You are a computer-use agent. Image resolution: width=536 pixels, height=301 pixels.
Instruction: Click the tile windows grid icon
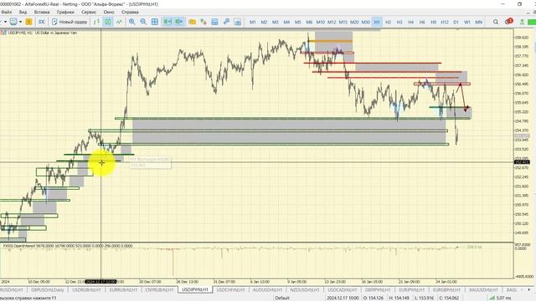(155, 22)
